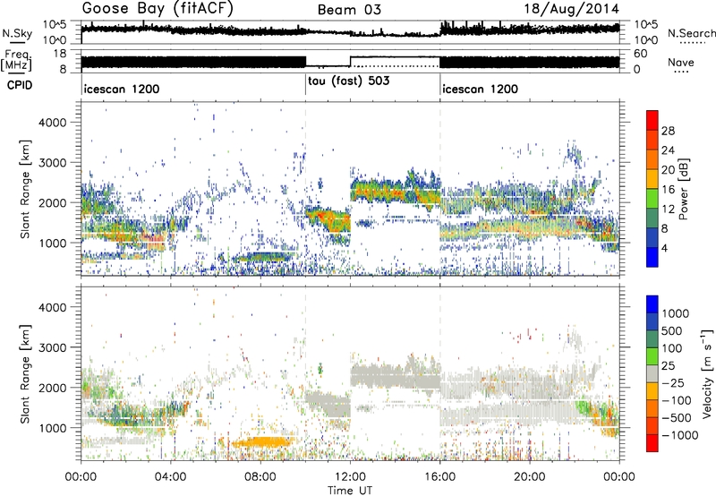Pick the light green 12–16 dB power swatch
The width and height of the screenshot is (716, 496).
click(652, 198)
